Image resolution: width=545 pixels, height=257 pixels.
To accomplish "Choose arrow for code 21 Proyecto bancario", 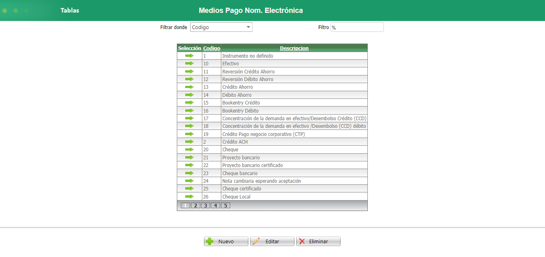I will 189,157.
